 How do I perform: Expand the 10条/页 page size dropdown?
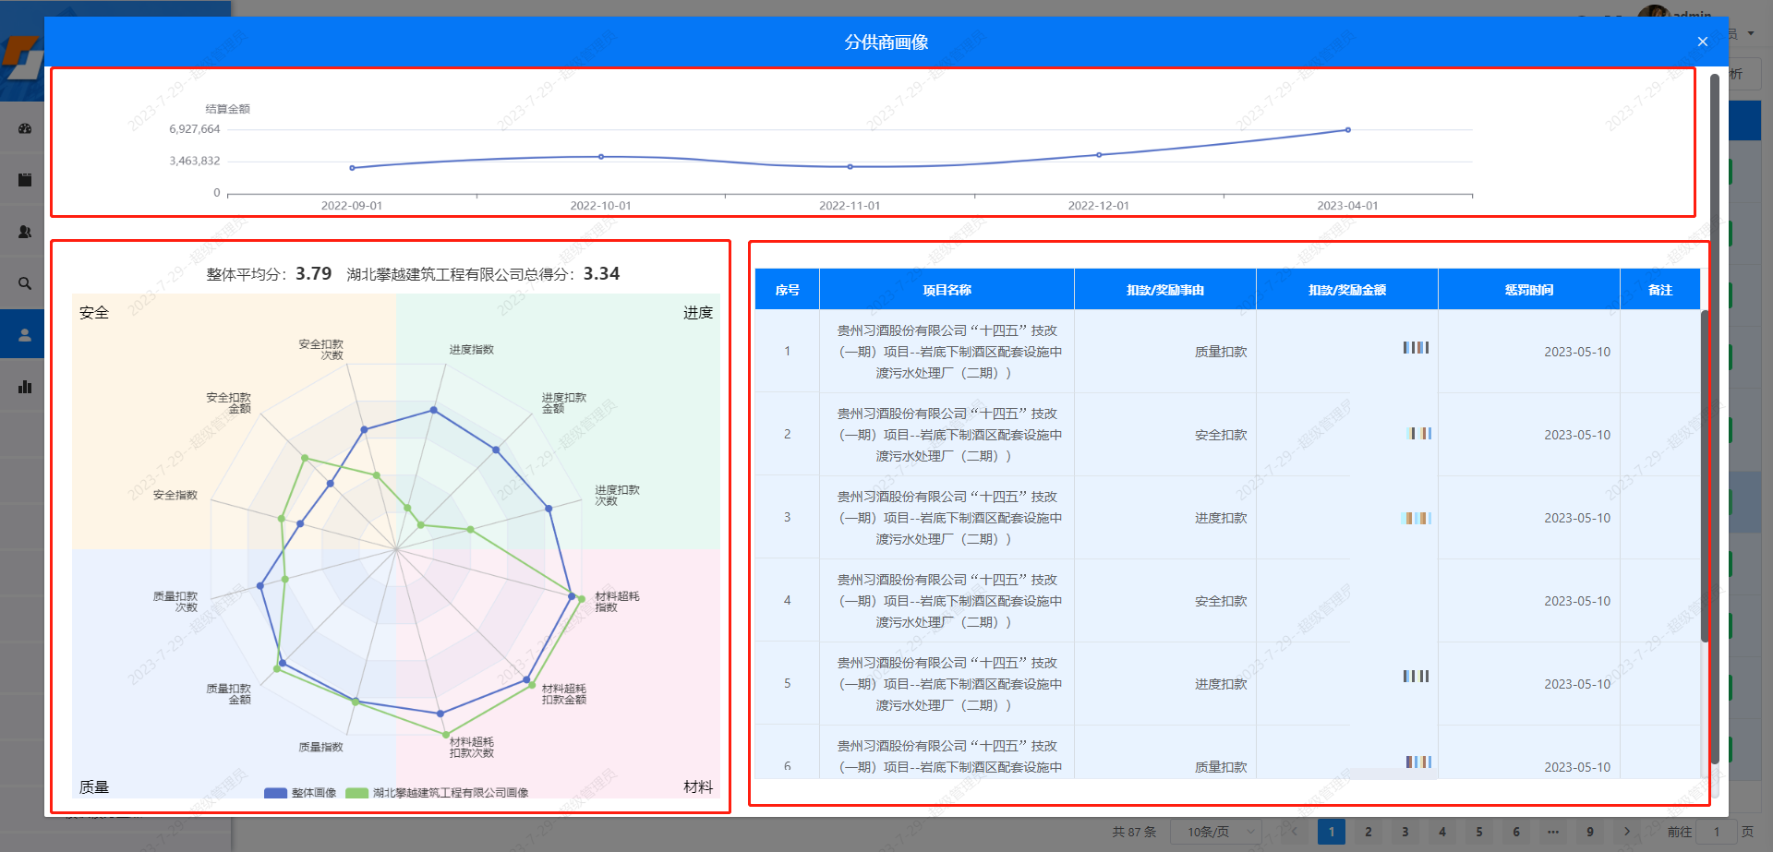click(x=1216, y=832)
